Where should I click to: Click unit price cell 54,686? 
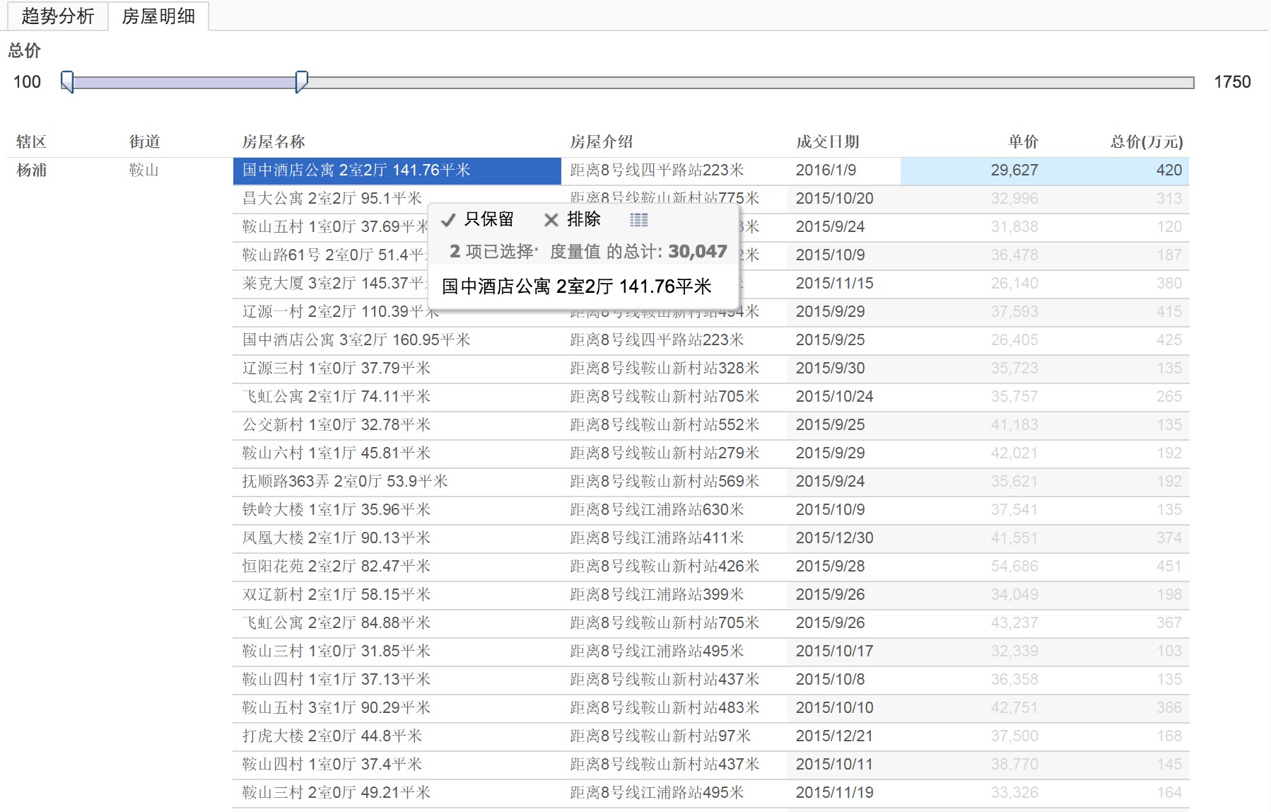pos(1014,566)
